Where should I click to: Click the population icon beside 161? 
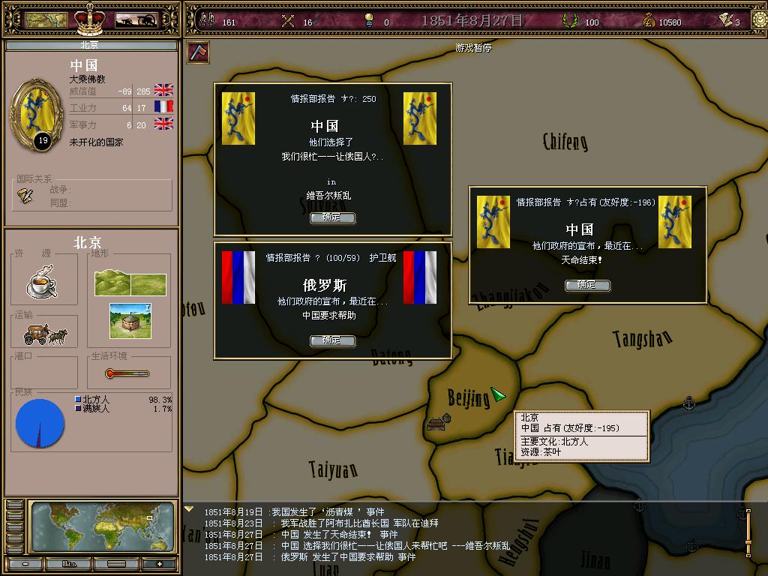[207, 20]
